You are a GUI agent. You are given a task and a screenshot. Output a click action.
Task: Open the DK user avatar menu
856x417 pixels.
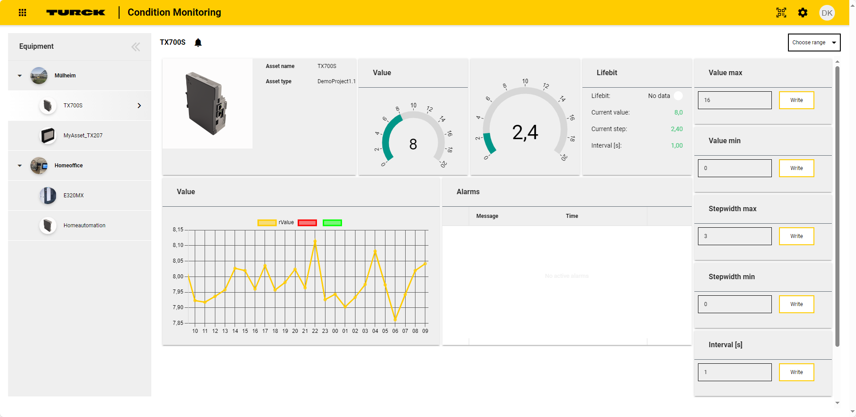(827, 13)
